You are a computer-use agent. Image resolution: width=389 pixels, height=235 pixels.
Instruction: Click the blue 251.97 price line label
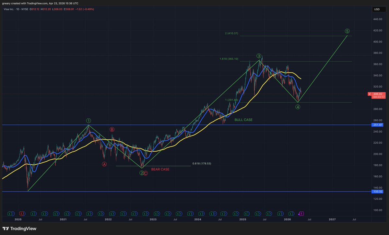(378, 125)
